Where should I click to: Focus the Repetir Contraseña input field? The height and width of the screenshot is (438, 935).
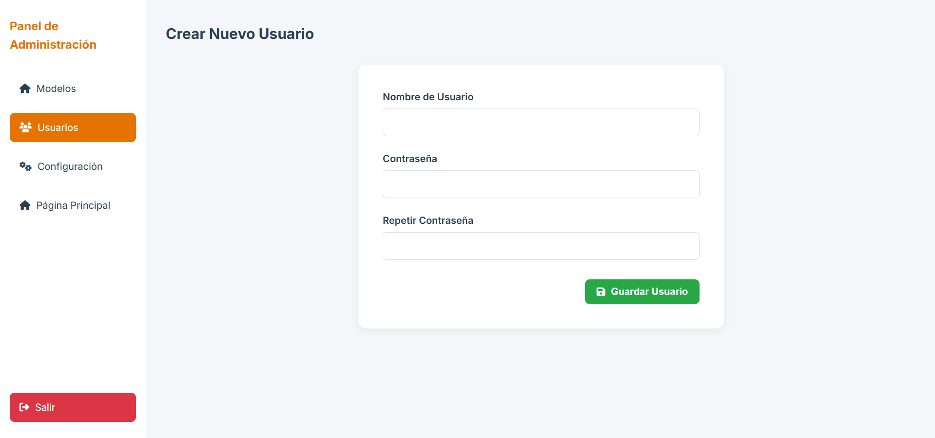tap(541, 246)
